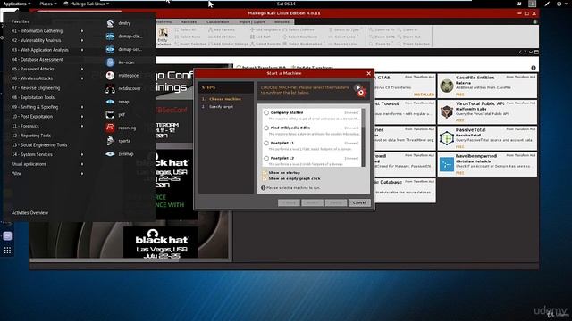Open Collaboration tab in Maltego ribbon
Screen dimensions: 572x321
[x=218, y=21]
